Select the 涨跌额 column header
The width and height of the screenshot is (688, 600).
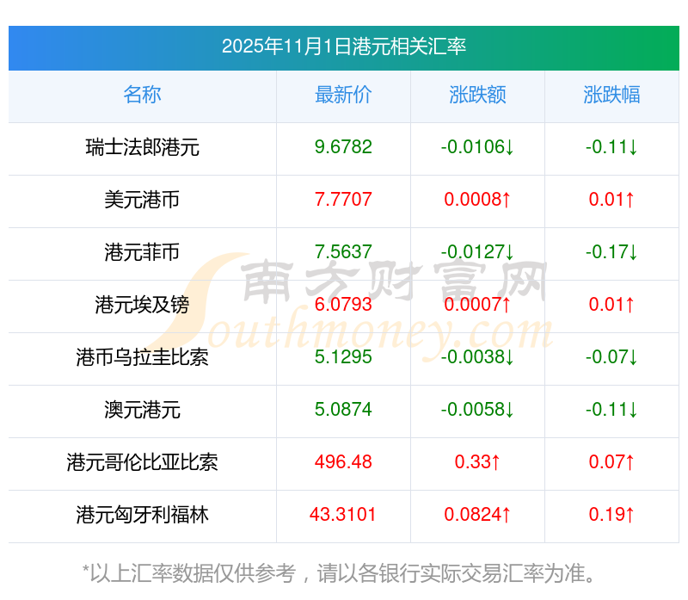pos(477,95)
